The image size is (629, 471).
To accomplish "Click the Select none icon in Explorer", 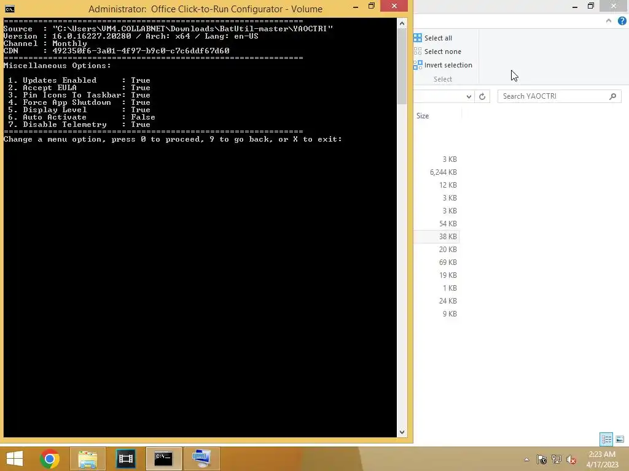I will pos(418,52).
